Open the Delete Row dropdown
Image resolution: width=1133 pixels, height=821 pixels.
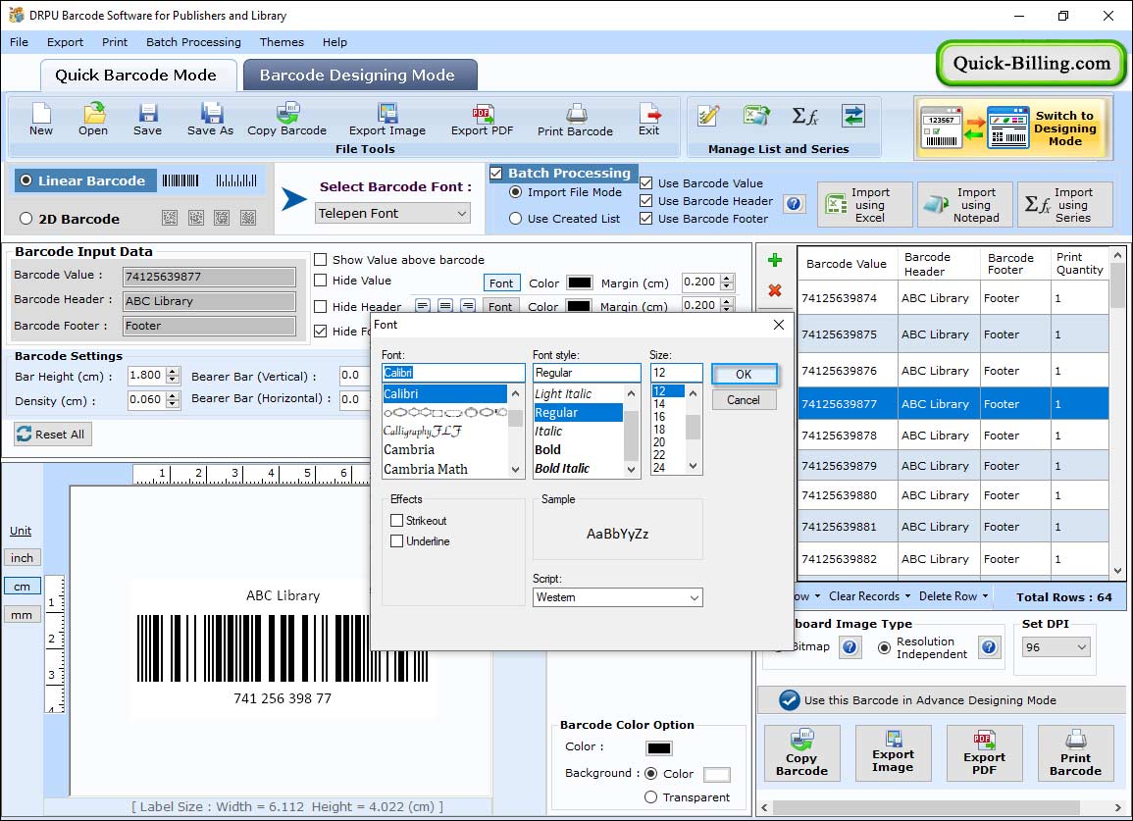[953, 596]
